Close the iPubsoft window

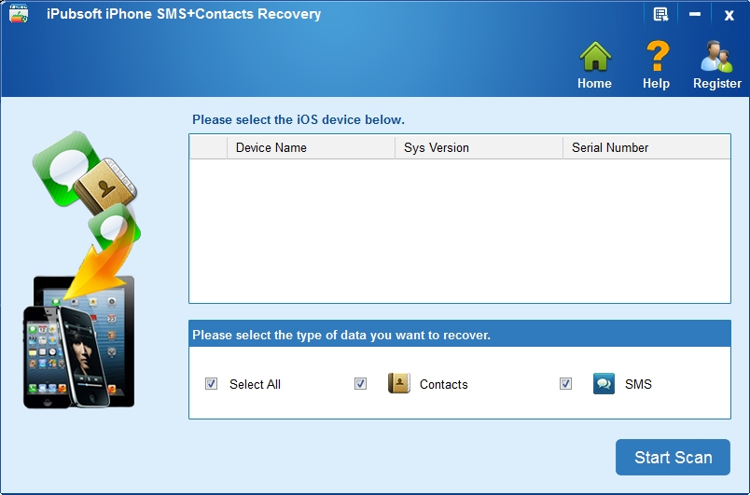click(x=729, y=15)
